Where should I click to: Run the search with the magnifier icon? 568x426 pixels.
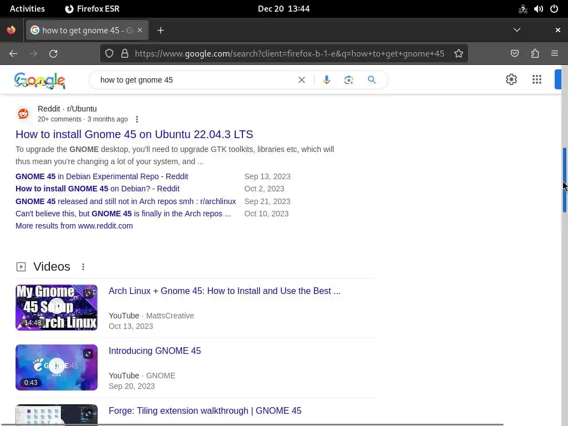pos(372,80)
